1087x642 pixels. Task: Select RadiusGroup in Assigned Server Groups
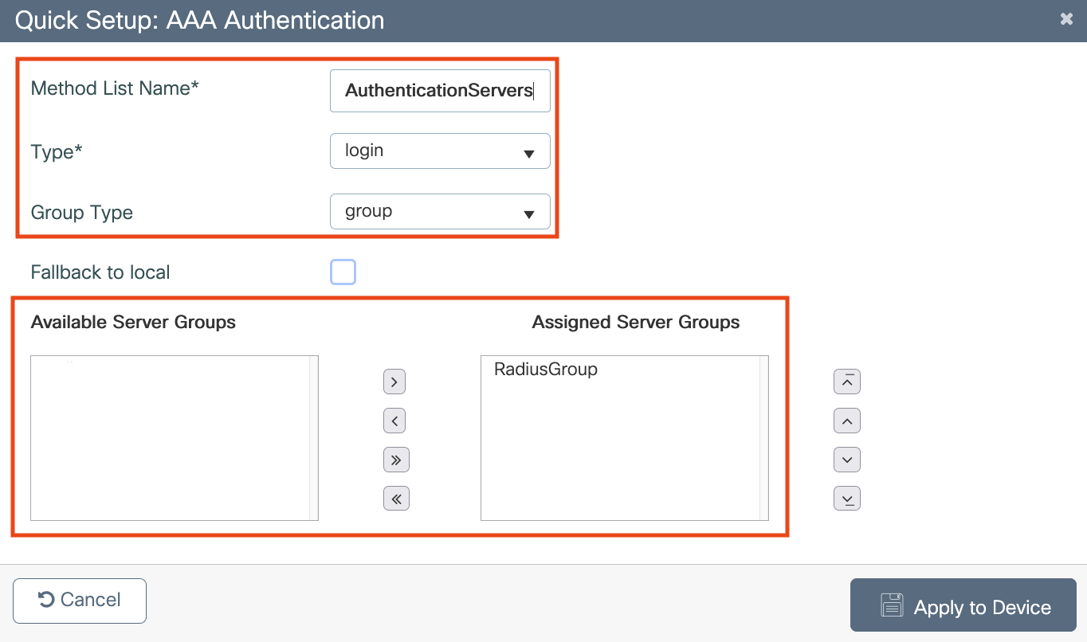(546, 370)
